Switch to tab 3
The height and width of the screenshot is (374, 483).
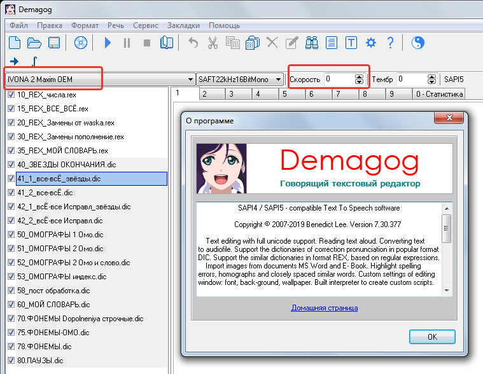pyautogui.click(x=239, y=94)
